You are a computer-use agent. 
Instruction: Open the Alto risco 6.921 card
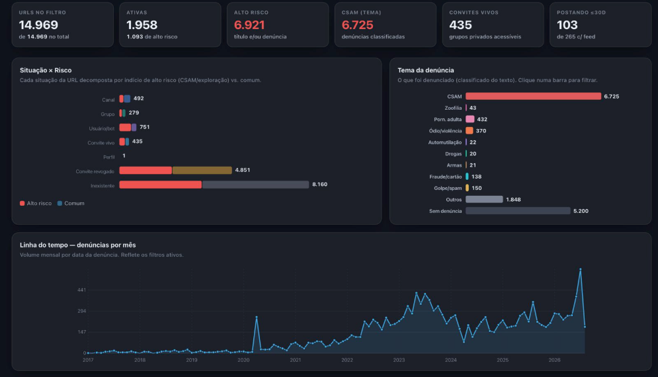pyautogui.click(x=278, y=24)
